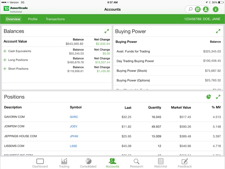Maximize the Balances panel
Image resolution: width=225 pixels, height=169 pixels.
coord(107,31)
